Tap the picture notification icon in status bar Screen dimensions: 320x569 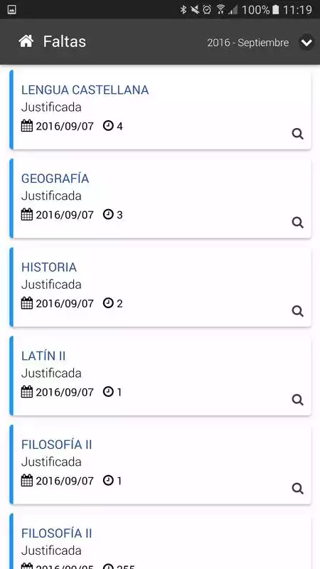(11, 10)
